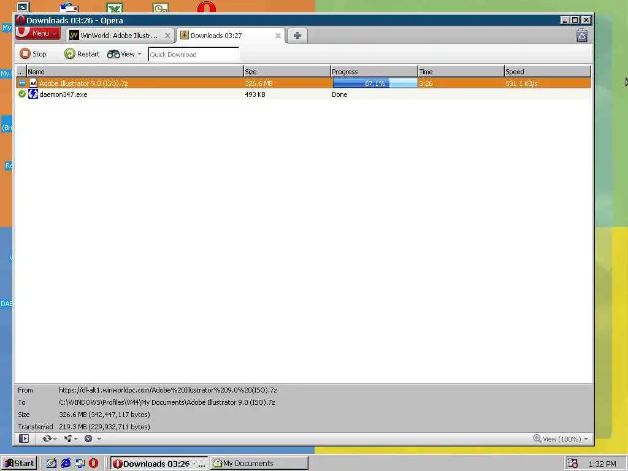The width and height of the screenshot is (628, 471).
Task: Sort downloads by Time column
Action: [x=461, y=72]
